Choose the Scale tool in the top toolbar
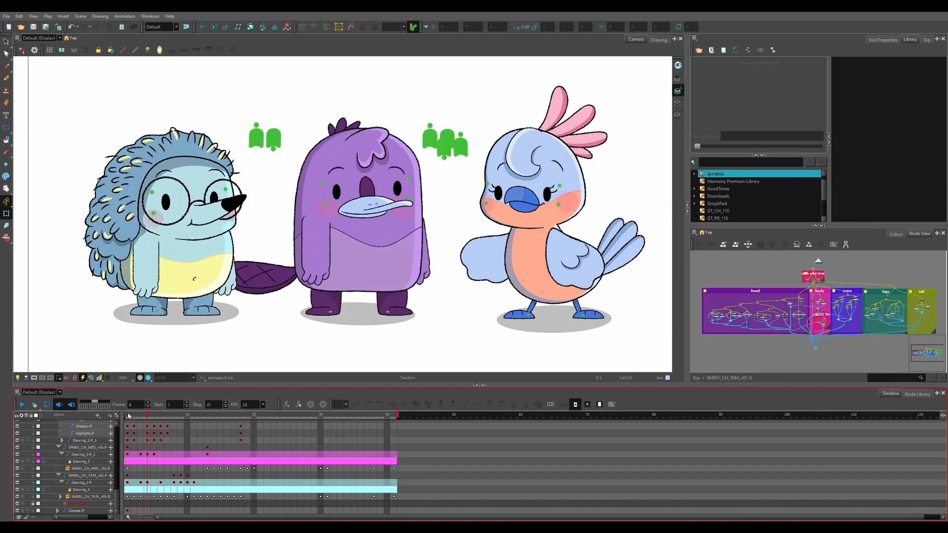This screenshot has height=533, width=948. click(226, 27)
